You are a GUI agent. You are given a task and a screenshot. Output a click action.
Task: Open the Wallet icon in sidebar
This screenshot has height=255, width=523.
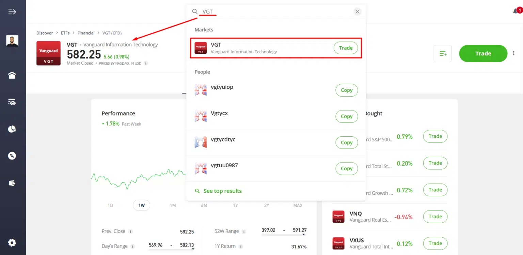click(12, 183)
